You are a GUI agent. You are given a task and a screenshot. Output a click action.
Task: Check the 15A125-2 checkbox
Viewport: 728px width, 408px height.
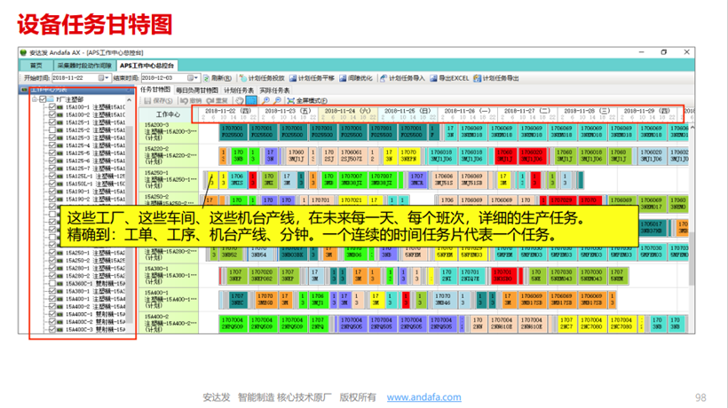[x=52, y=130]
